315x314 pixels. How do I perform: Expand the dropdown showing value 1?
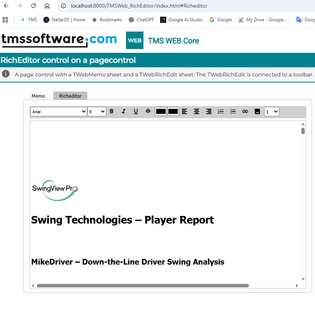[x=272, y=112]
